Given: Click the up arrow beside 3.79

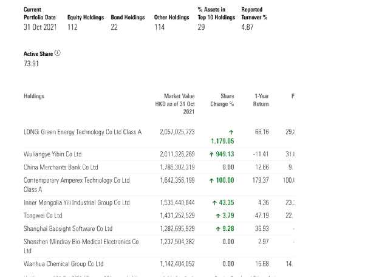Looking at the screenshot, I should 217,216.
